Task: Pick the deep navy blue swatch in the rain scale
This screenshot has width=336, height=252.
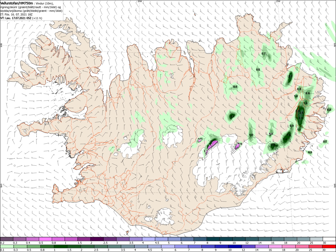Action: [234, 246]
